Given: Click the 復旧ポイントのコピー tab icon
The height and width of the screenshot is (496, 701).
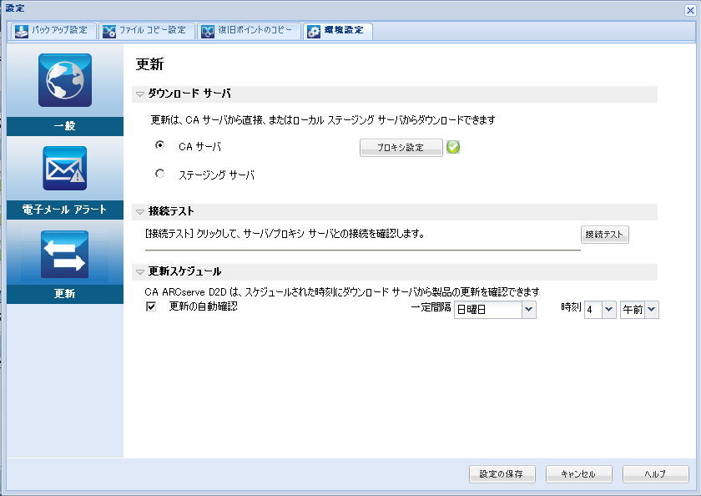Looking at the screenshot, I should [208, 31].
